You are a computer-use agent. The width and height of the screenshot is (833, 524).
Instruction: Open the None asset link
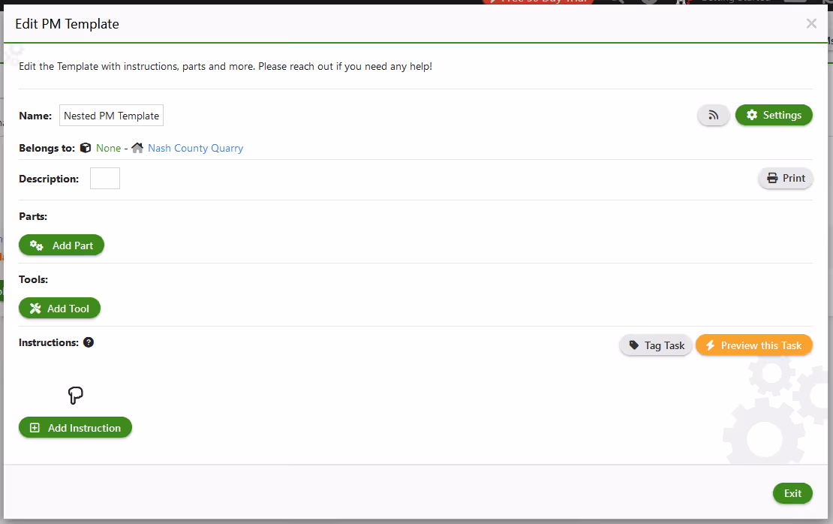click(108, 149)
